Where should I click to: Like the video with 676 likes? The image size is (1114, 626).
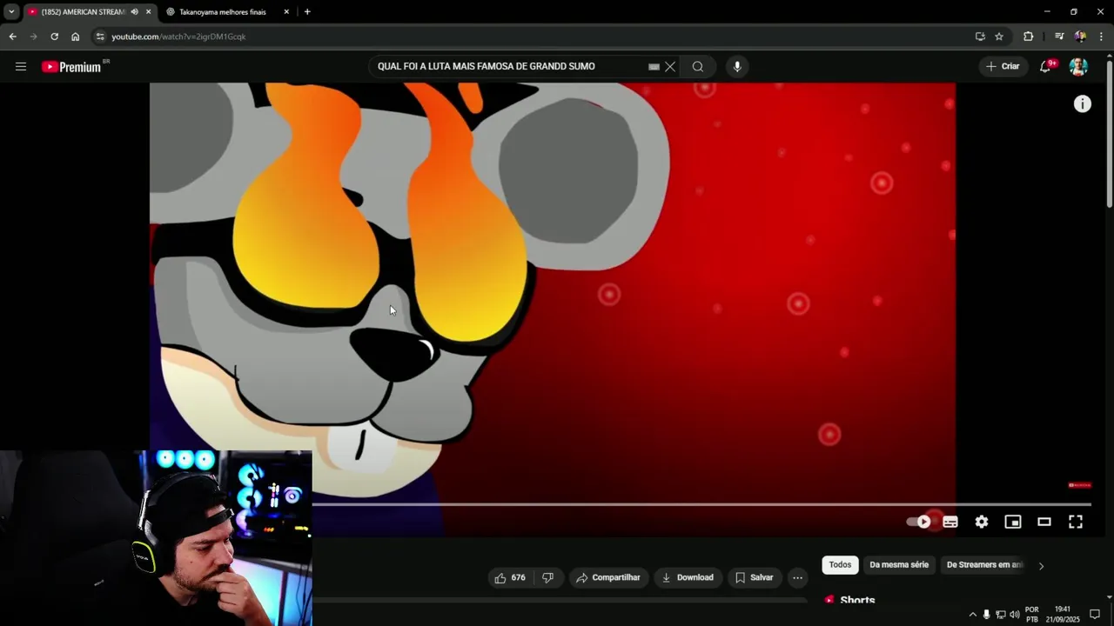[x=510, y=577]
